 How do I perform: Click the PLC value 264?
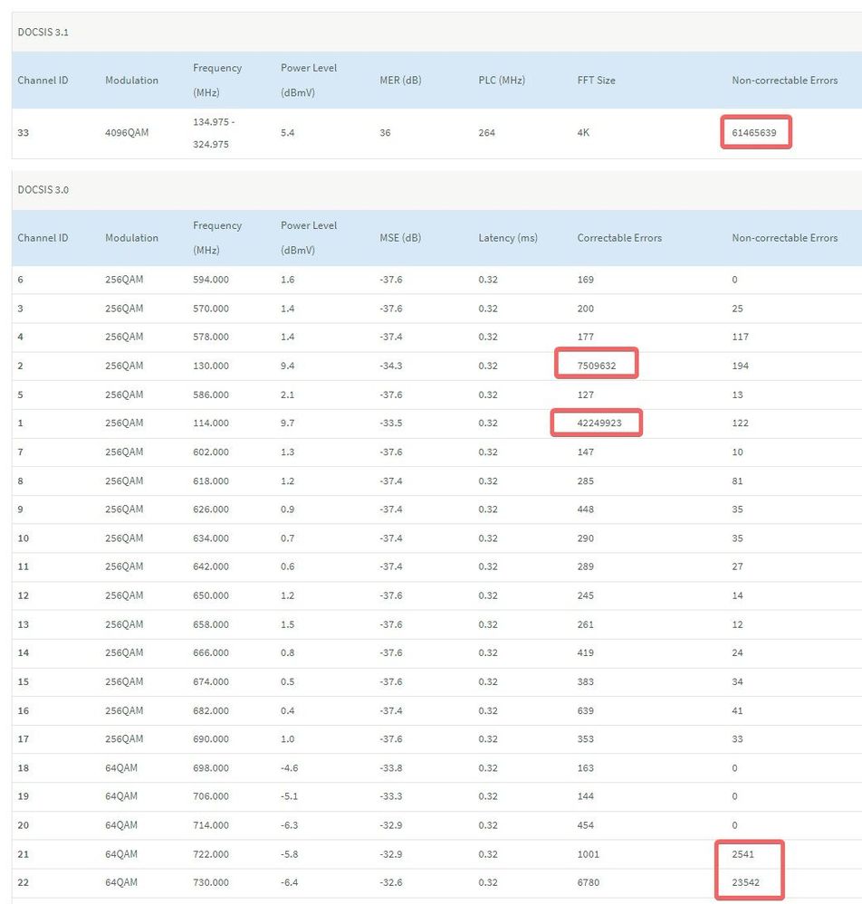click(486, 133)
